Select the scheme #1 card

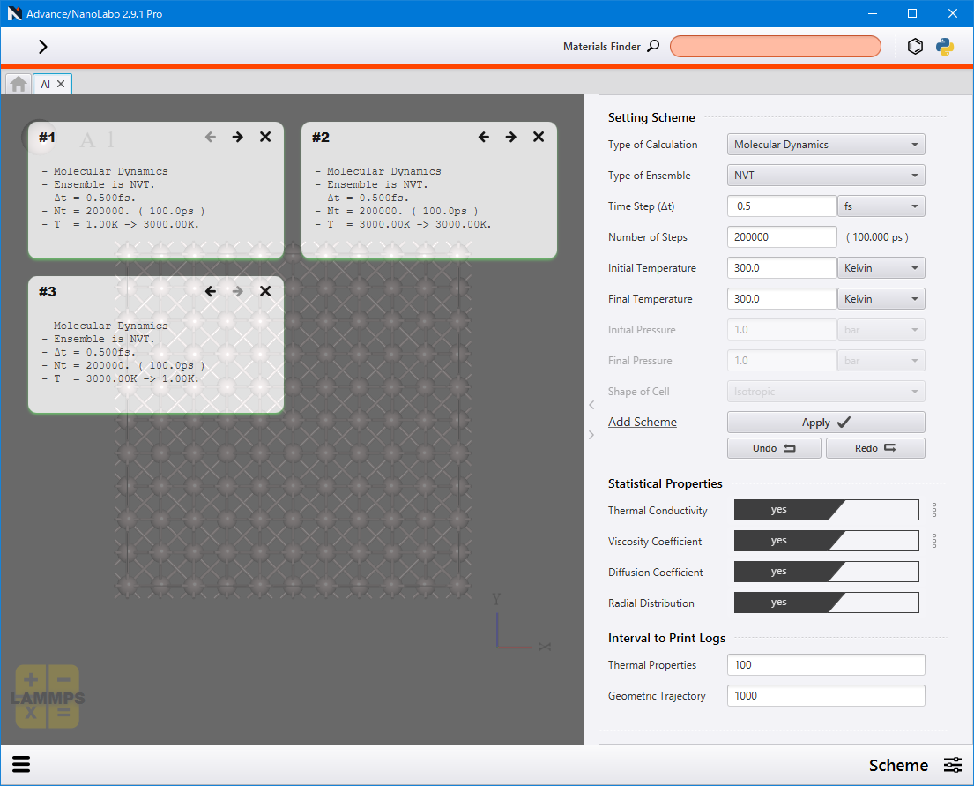point(156,191)
